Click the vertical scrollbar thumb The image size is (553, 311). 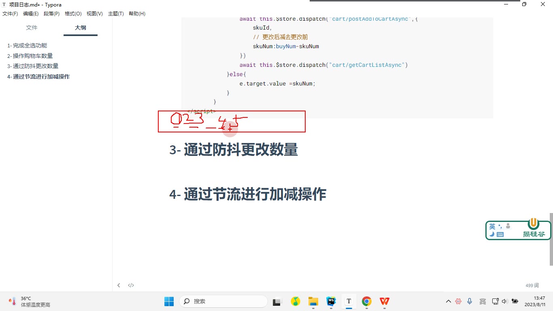click(x=551, y=239)
